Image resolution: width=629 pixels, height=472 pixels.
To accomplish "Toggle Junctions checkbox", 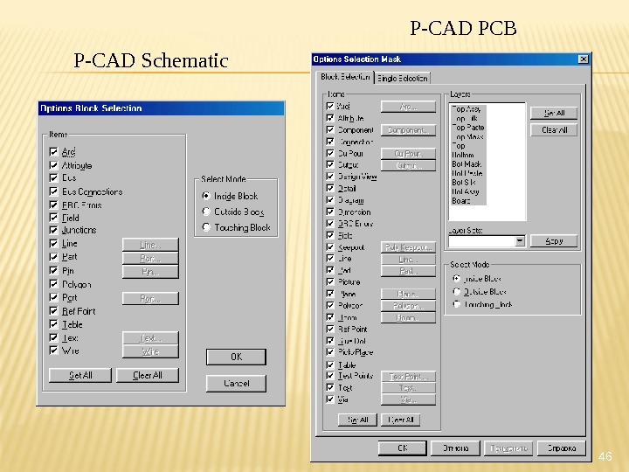I will tap(53, 230).
